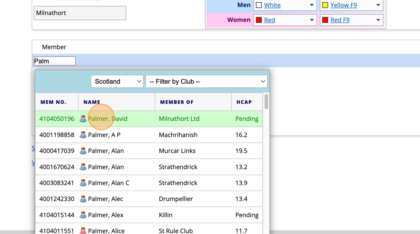420x234 pixels.
Task: Click handicap value 19.5
Action: [x=241, y=151]
